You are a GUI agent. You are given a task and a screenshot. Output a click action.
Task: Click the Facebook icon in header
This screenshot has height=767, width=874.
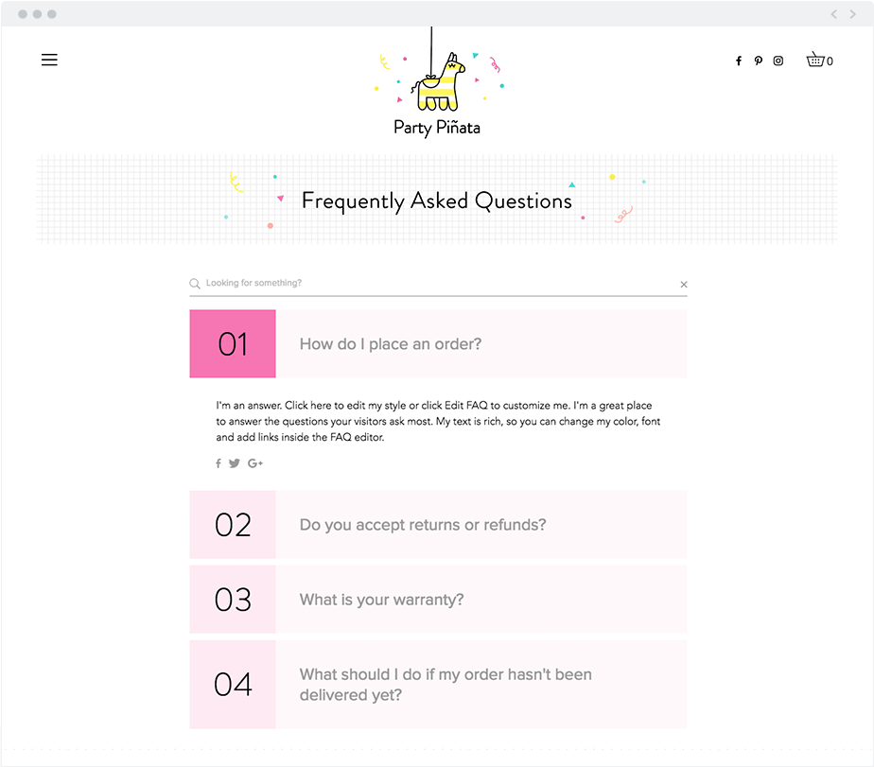[x=739, y=61]
